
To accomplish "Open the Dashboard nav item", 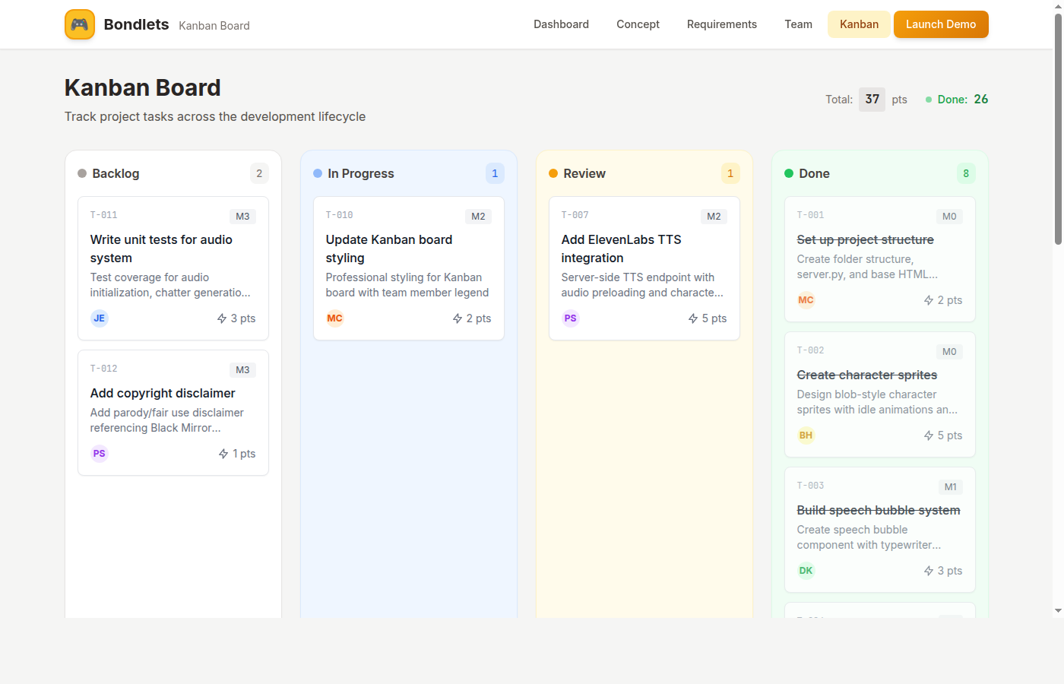I will pyautogui.click(x=561, y=24).
